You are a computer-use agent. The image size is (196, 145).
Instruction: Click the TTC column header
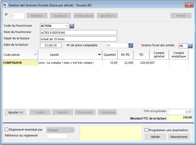(141, 55)
